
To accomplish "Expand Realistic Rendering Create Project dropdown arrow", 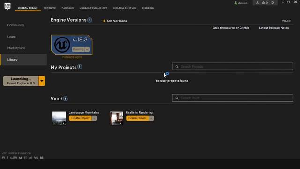I will pyautogui.click(x=151, y=118).
